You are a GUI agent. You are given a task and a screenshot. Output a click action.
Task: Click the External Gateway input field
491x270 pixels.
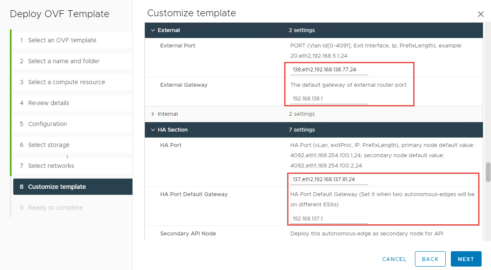pyautogui.click(x=329, y=99)
